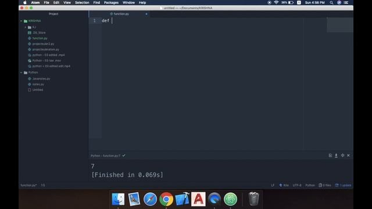Click the Python - function.py run panel title
The height and width of the screenshot is (209, 372).
tap(105, 156)
